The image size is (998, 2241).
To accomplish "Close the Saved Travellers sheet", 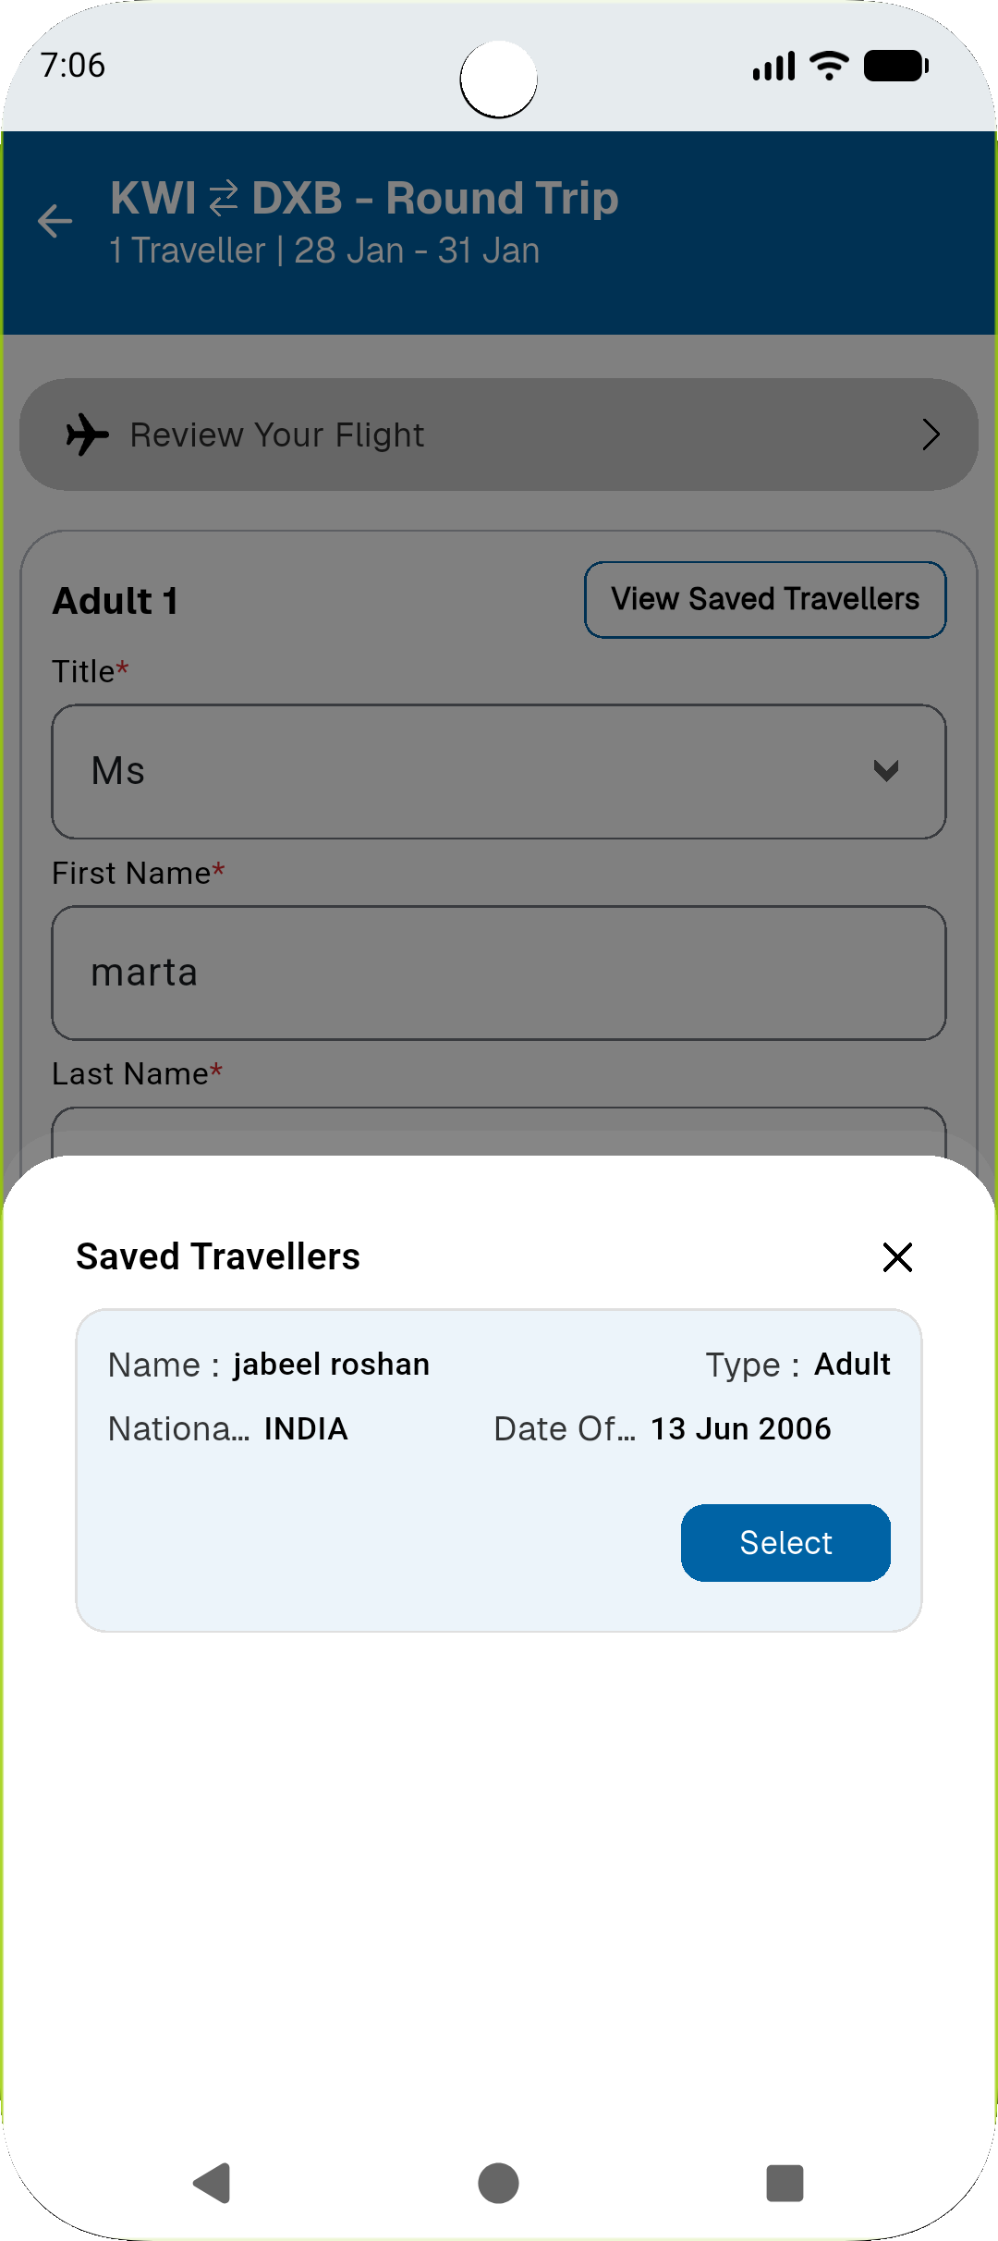I will [x=897, y=1257].
